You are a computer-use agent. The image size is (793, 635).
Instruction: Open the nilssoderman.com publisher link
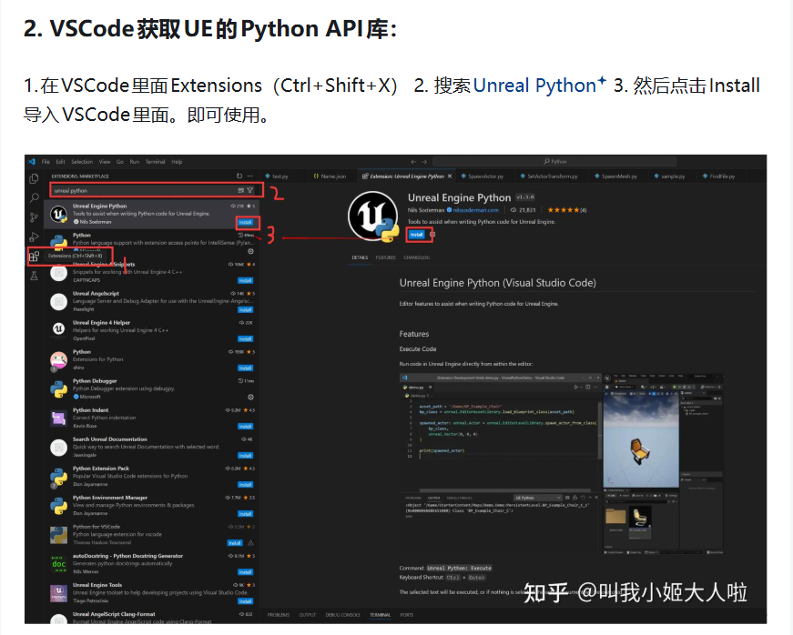(475, 210)
